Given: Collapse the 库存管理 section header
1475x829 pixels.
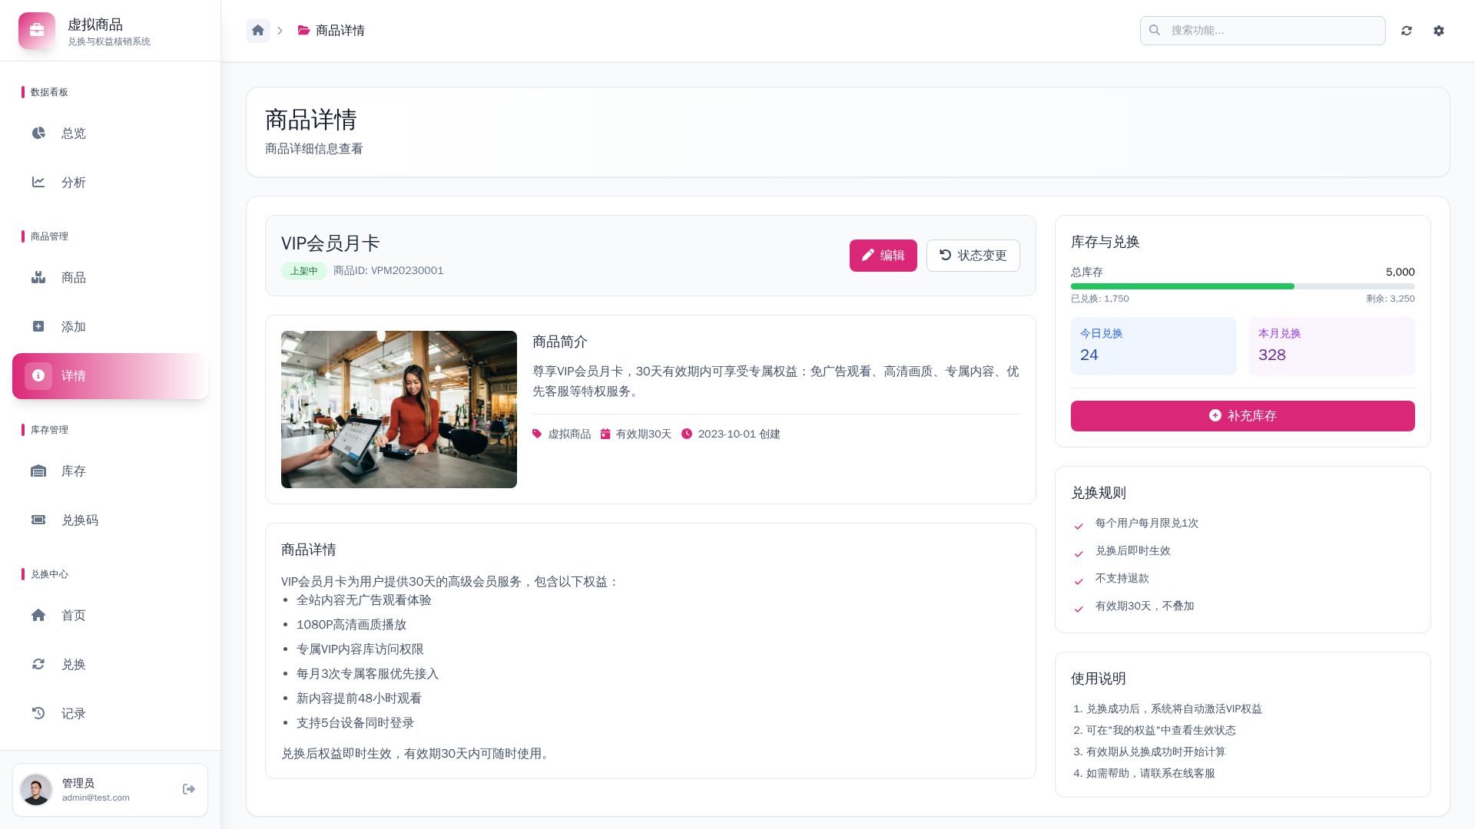Looking at the screenshot, I should (49, 429).
